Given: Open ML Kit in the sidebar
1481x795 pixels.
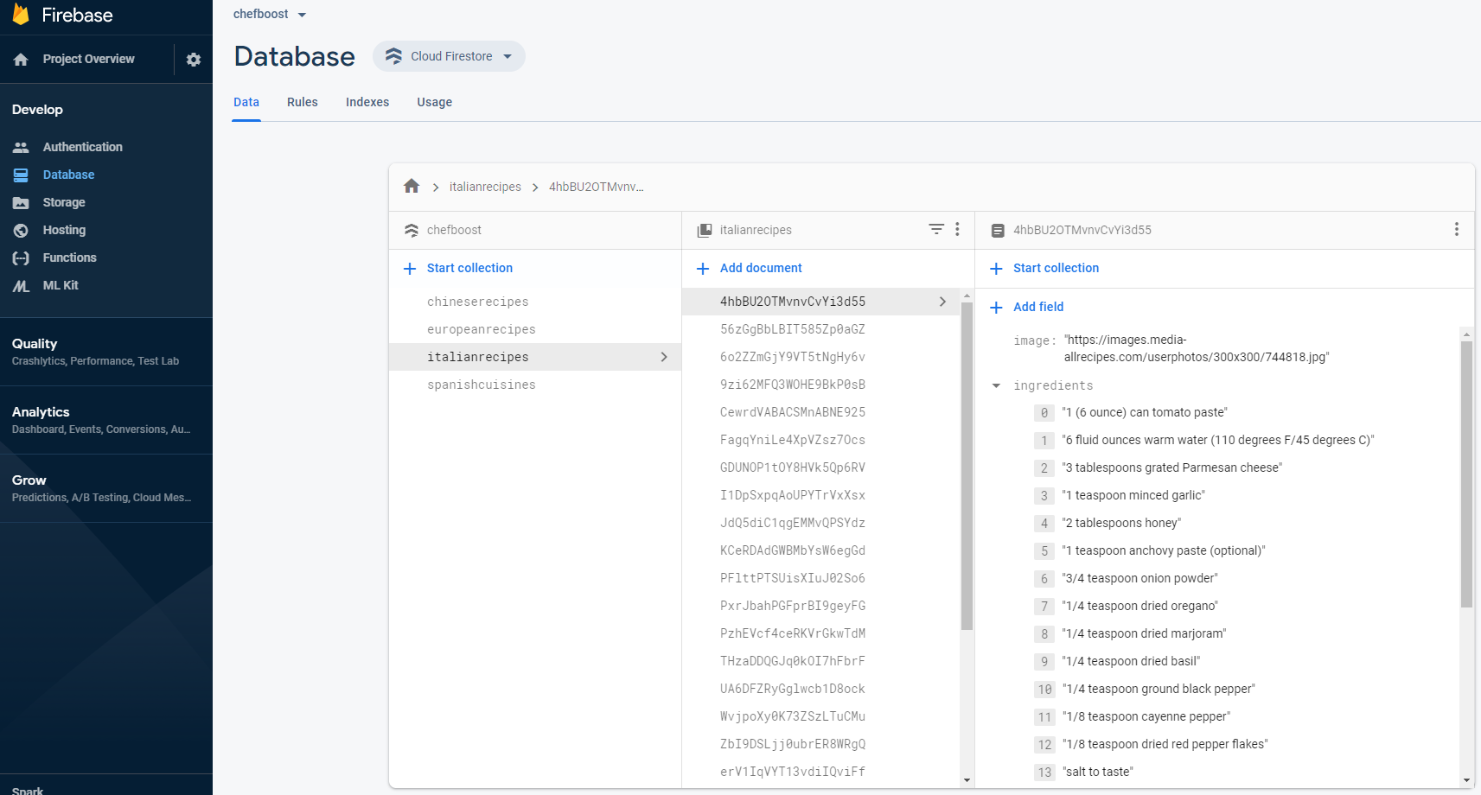Looking at the screenshot, I should [x=61, y=286].
